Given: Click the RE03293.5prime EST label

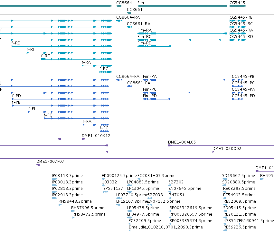Looking at the screenshot, I should [240, 189].
